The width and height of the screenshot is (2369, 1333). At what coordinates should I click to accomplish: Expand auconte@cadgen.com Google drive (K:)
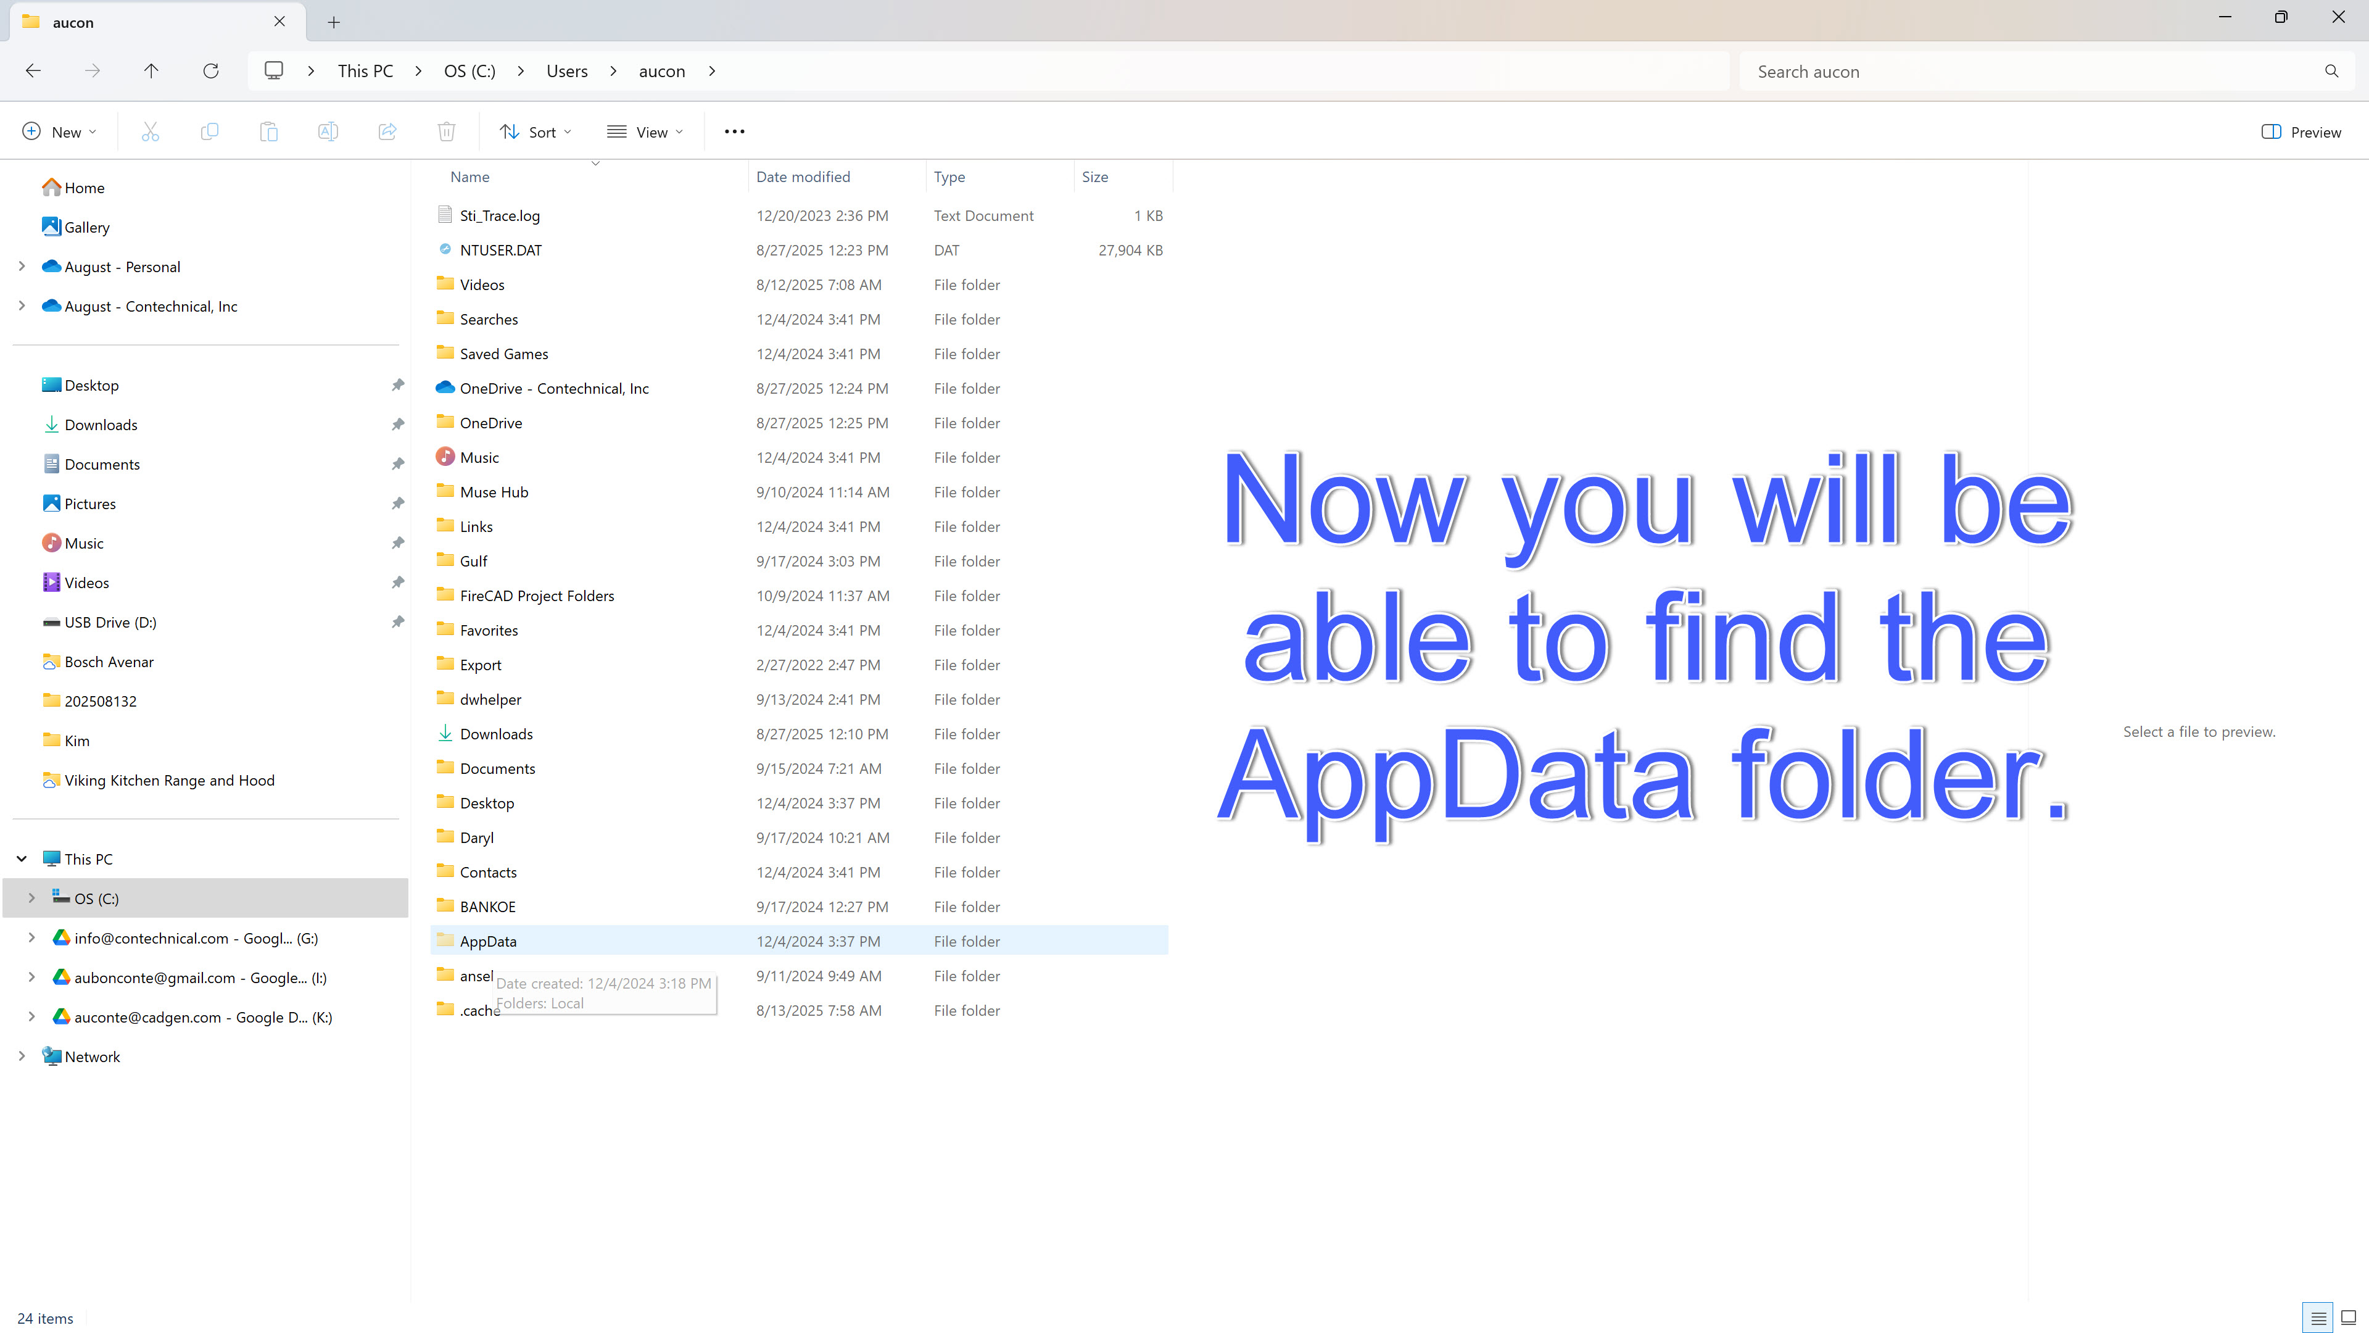[32, 1018]
